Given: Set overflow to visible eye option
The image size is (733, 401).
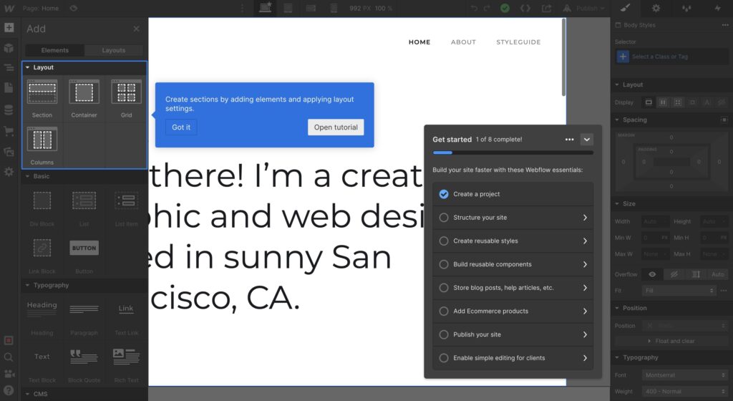Looking at the screenshot, I should pyautogui.click(x=652, y=274).
